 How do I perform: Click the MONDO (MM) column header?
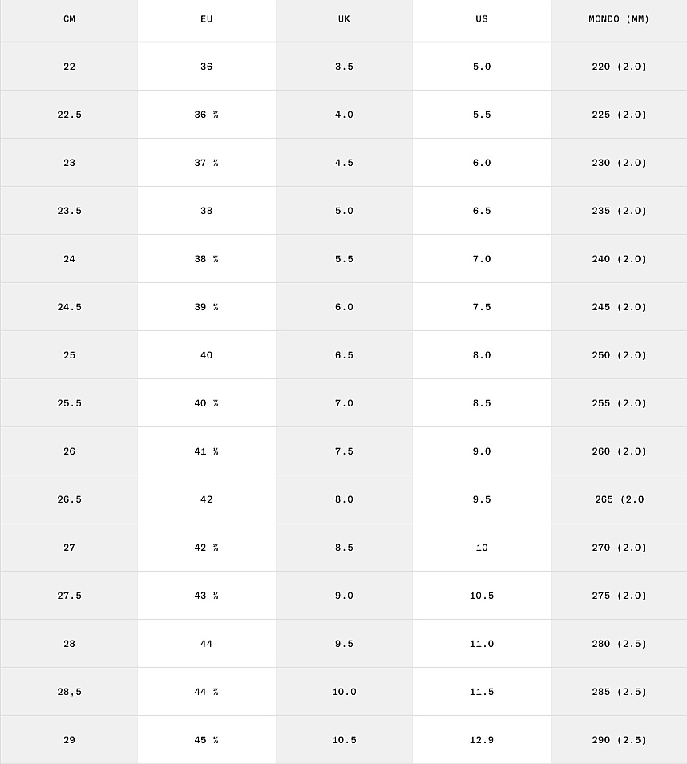pyautogui.click(x=619, y=19)
